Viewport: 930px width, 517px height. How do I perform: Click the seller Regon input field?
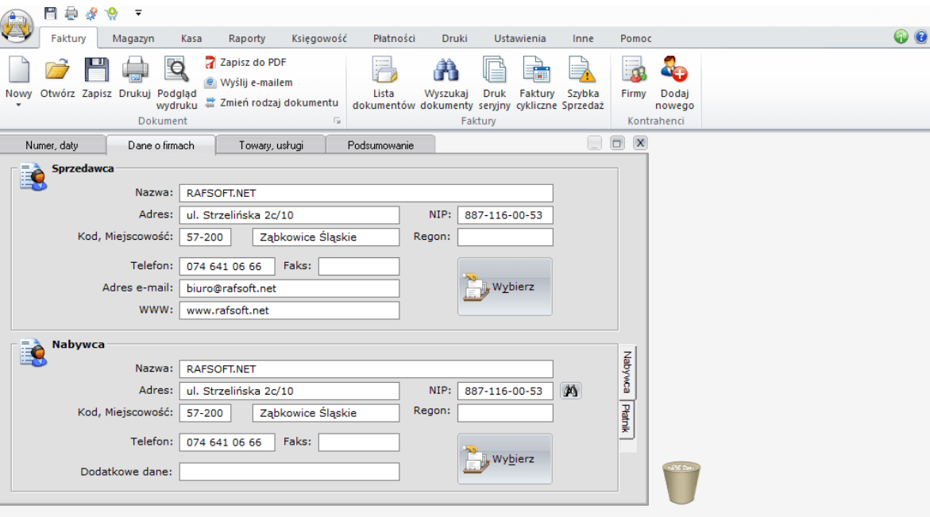point(504,237)
